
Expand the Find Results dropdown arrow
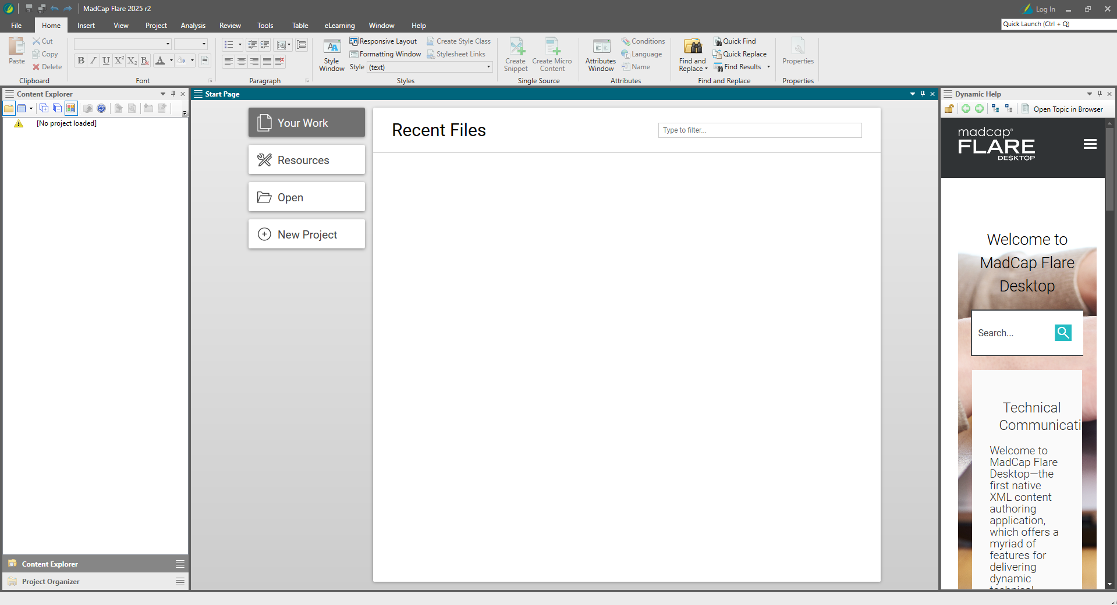[768, 67]
